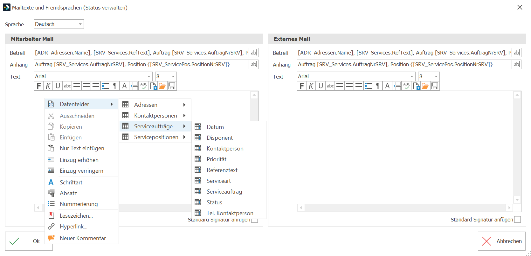
Task: Click the Betreff input in Mitarbeiter Mail
Action: coord(141,53)
